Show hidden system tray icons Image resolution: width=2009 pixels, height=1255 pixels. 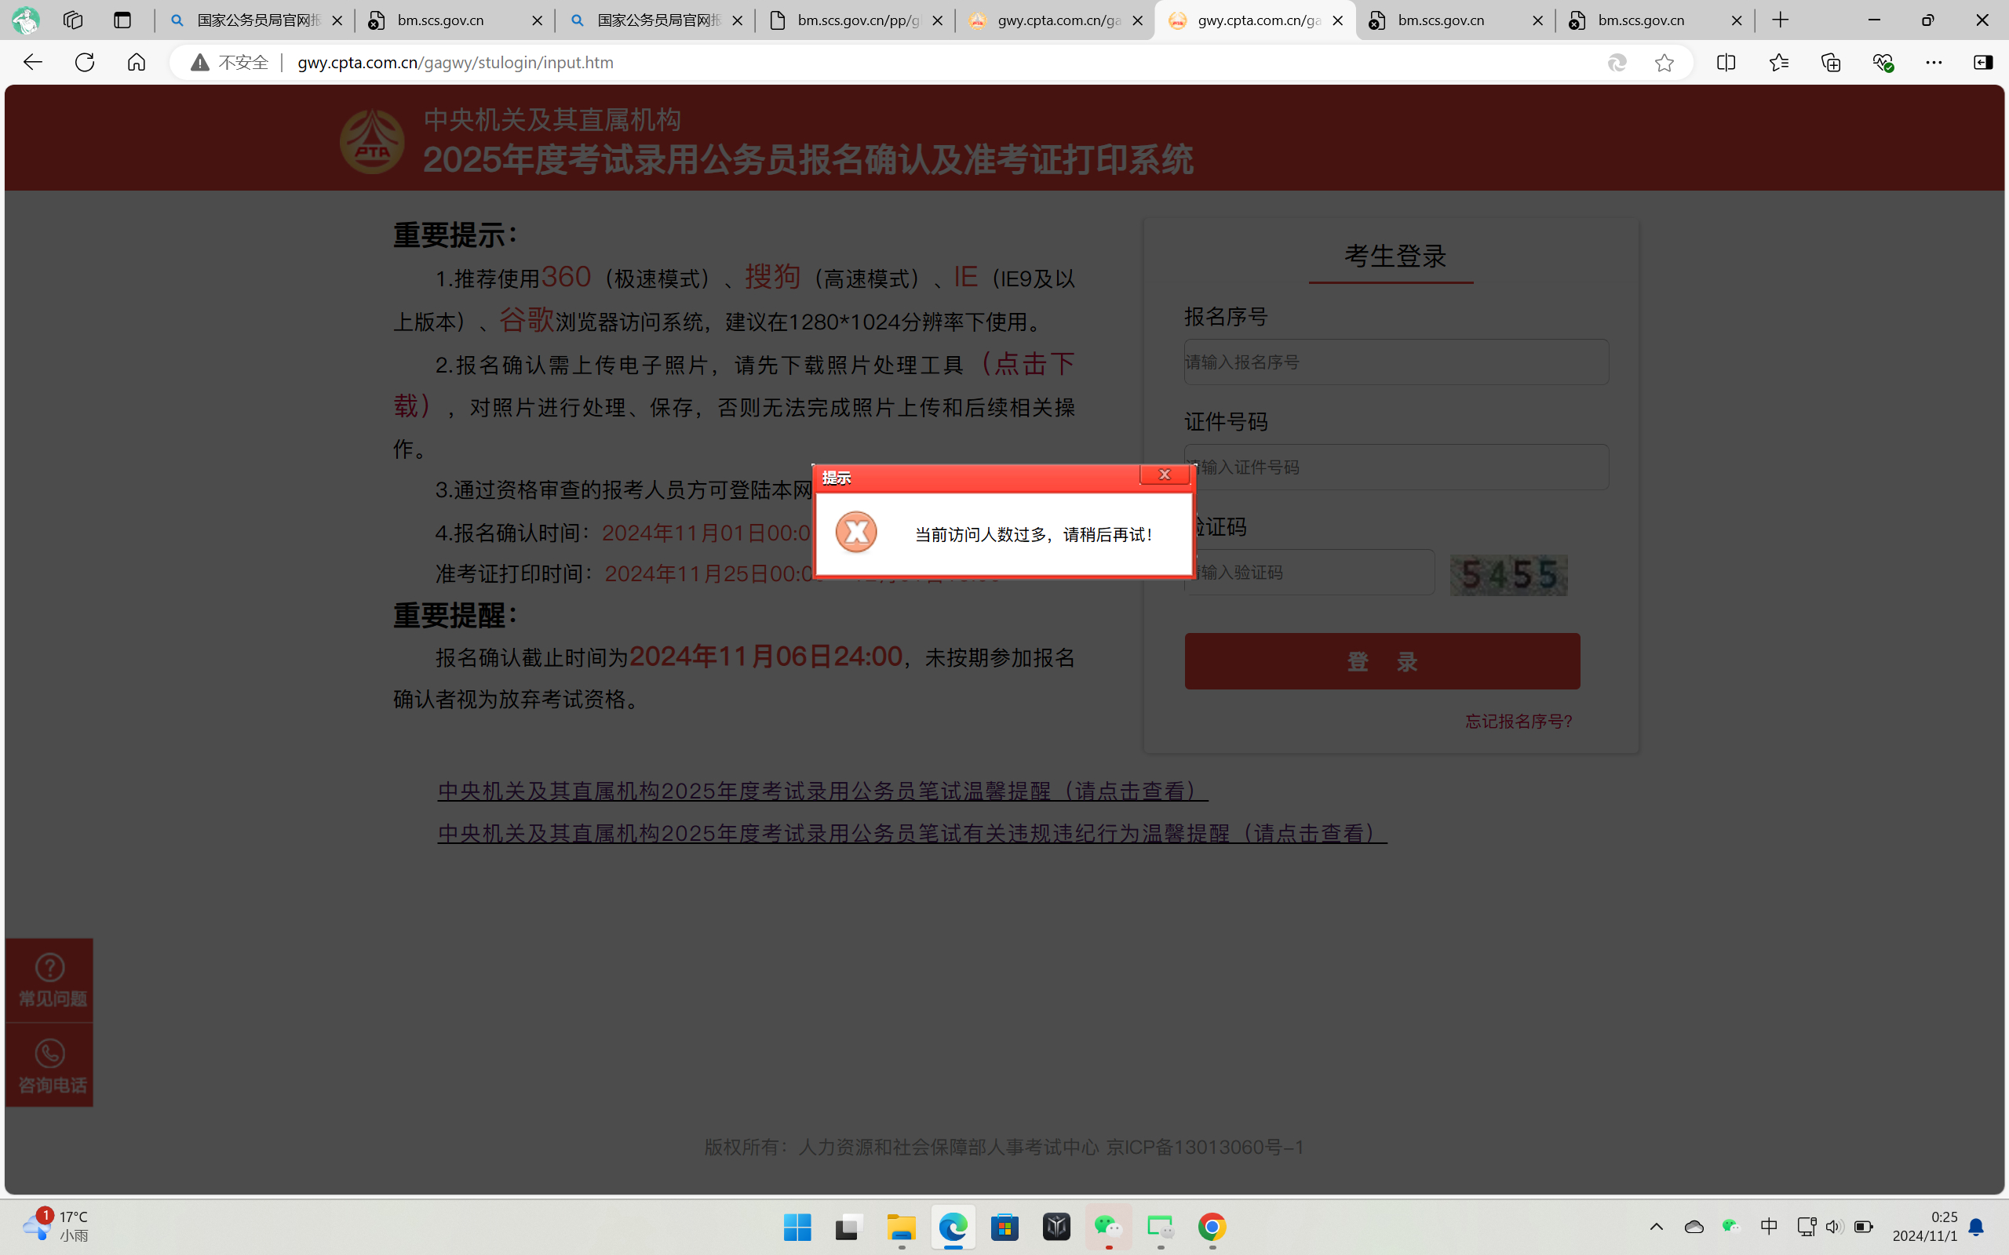click(1656, 1227)
